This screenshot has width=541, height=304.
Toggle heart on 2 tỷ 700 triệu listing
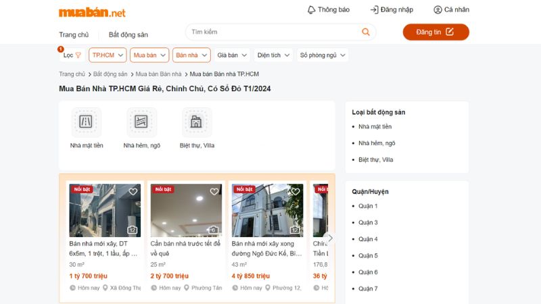214,192
